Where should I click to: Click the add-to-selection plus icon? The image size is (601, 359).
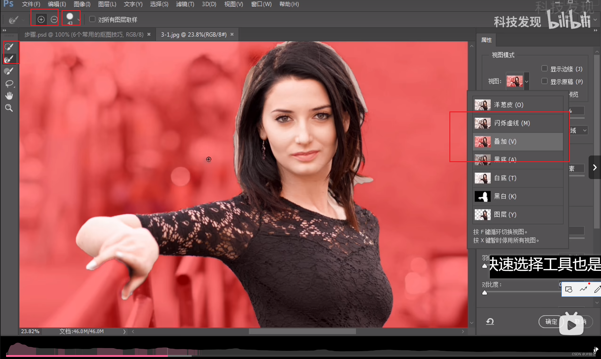click(x=41, y=20)
